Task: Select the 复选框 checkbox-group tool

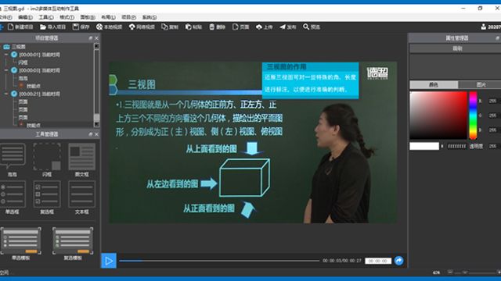Action: click(47, 194)
